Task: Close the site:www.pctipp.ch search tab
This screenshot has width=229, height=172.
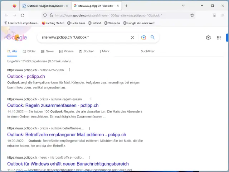Action: tap(118, 6)
